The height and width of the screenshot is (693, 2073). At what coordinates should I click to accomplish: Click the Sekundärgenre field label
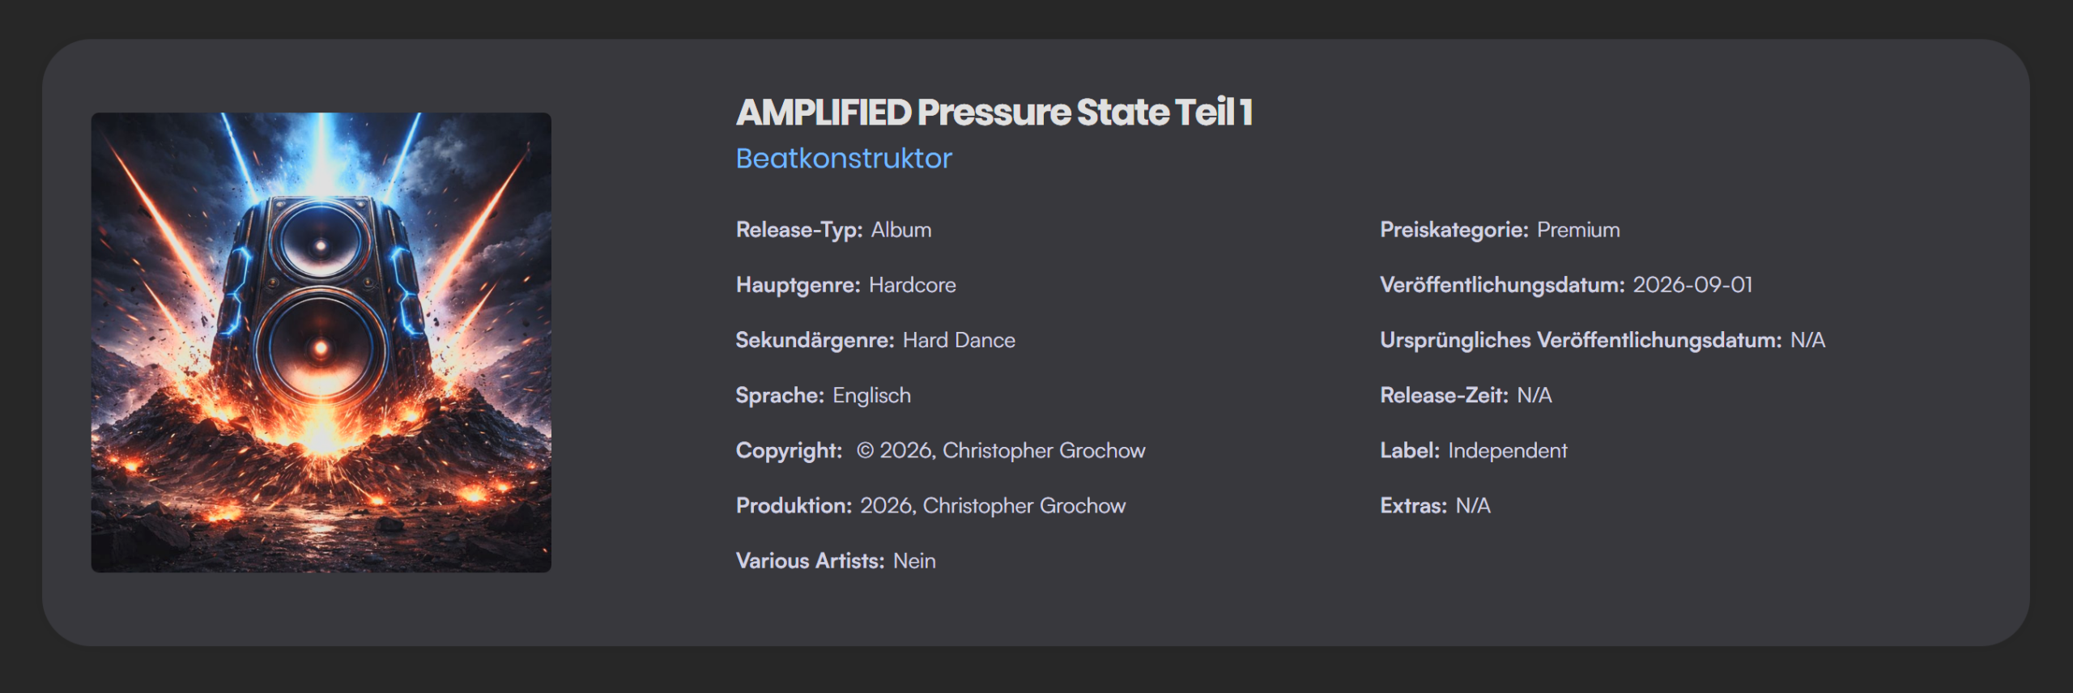[814, 340]
